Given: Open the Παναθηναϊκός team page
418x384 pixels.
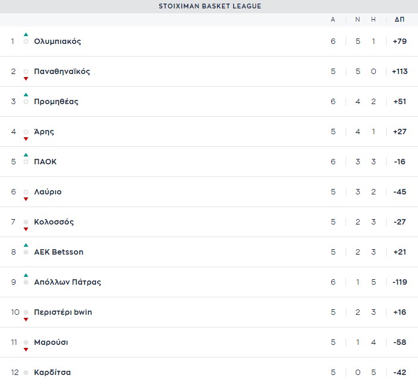Looking at the screenshot, I should 62,71.
